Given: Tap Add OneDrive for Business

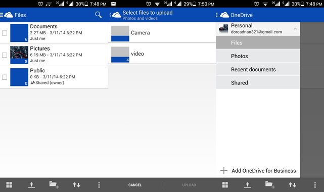Looking at the screenshot, I should (258, 171).
